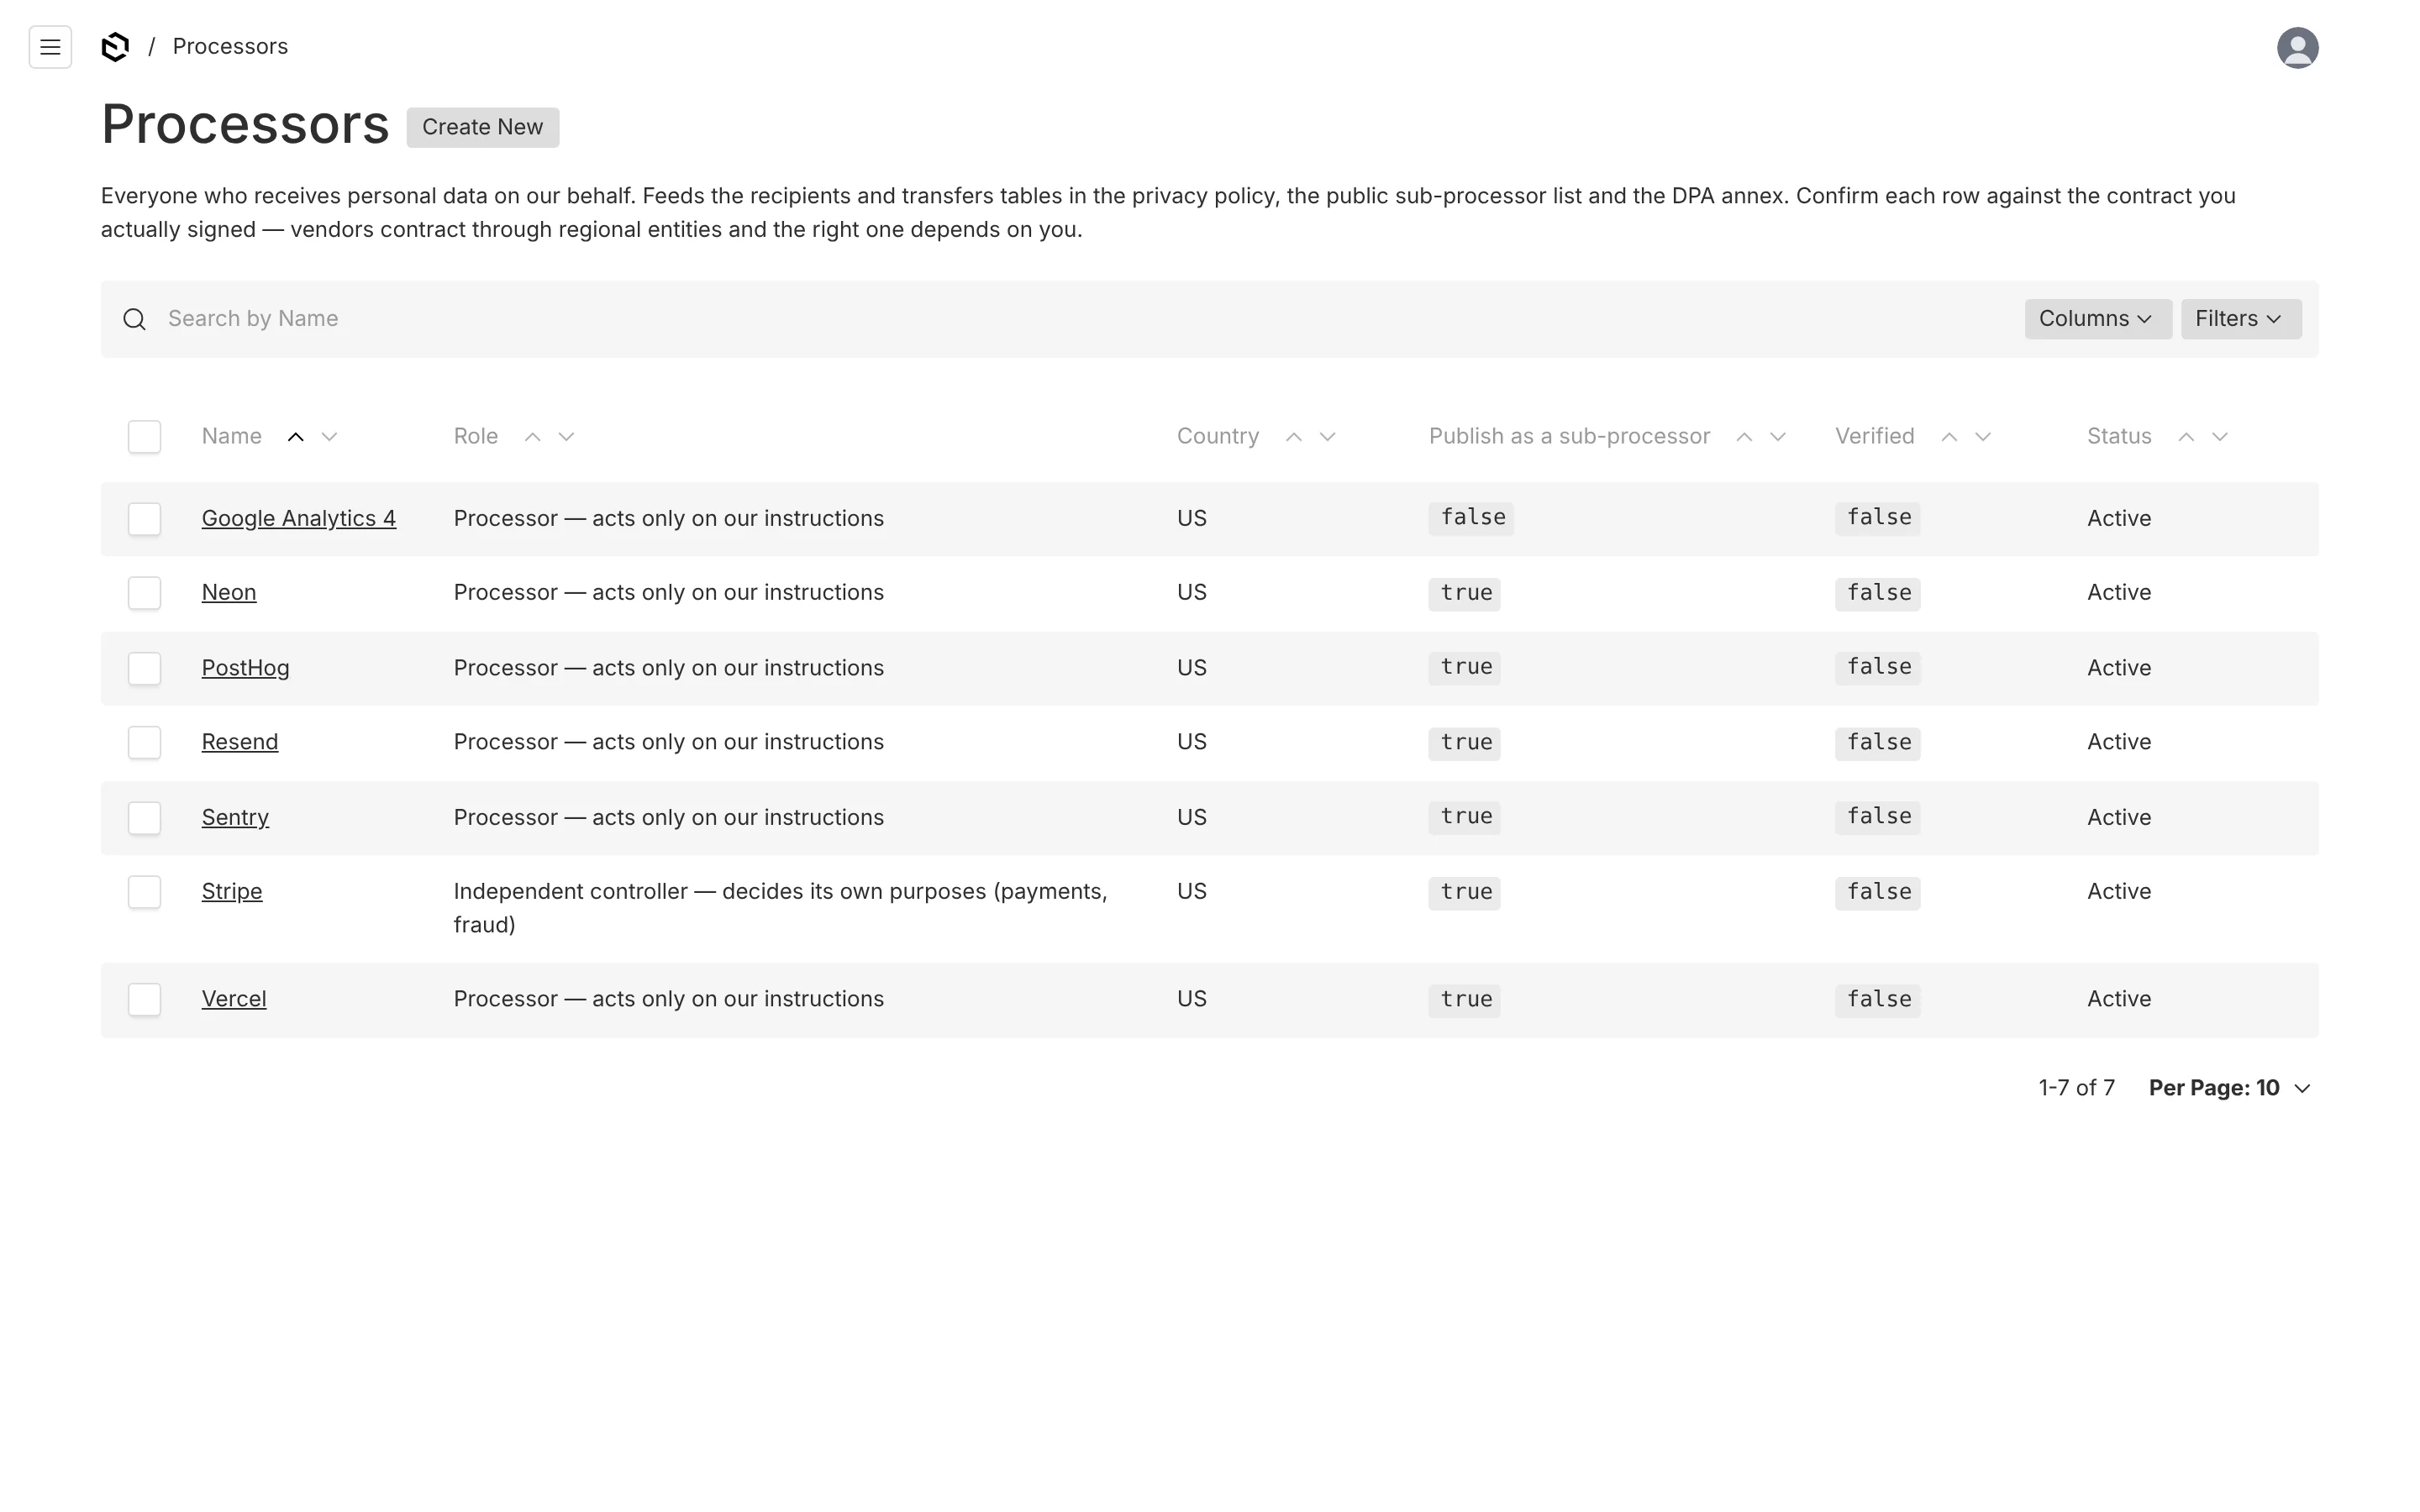
Task: Check the PostHog row checkbox
Action: point(144,668)
